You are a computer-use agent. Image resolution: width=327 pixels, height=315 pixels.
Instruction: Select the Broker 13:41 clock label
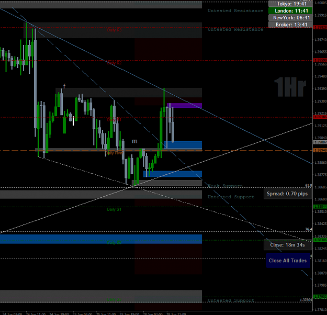click(290, 25)
